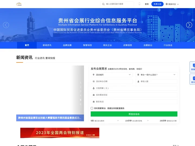The image size is (195, 146).
Task: Select news carousel slide 1
Action: (81, 83)
